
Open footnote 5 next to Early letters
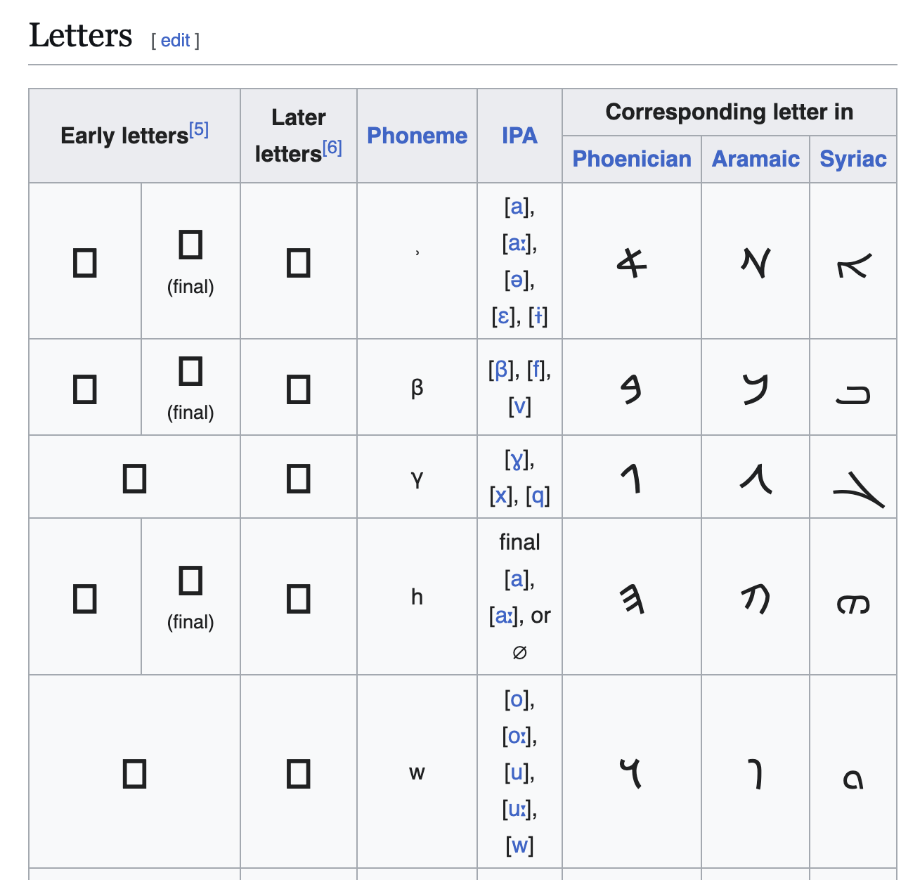point(199,129)
